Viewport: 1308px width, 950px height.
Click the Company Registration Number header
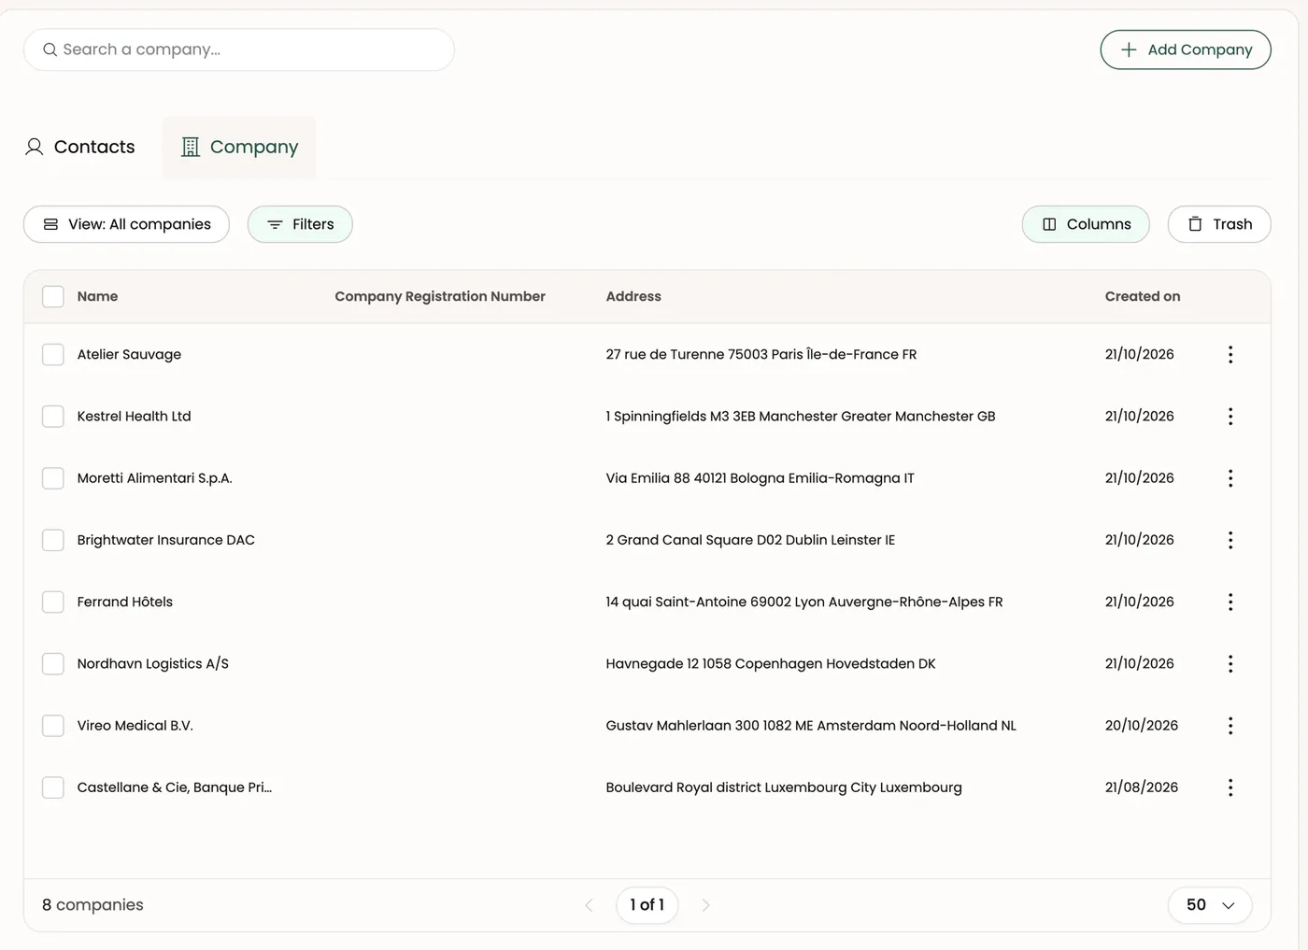[440, 296]
